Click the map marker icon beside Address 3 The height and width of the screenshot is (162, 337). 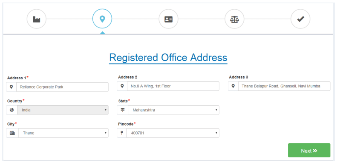233,86
